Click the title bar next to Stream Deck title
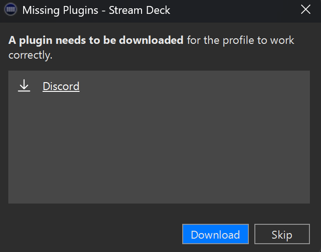Viewport: 321px width, 252px height. pos(234,10)
